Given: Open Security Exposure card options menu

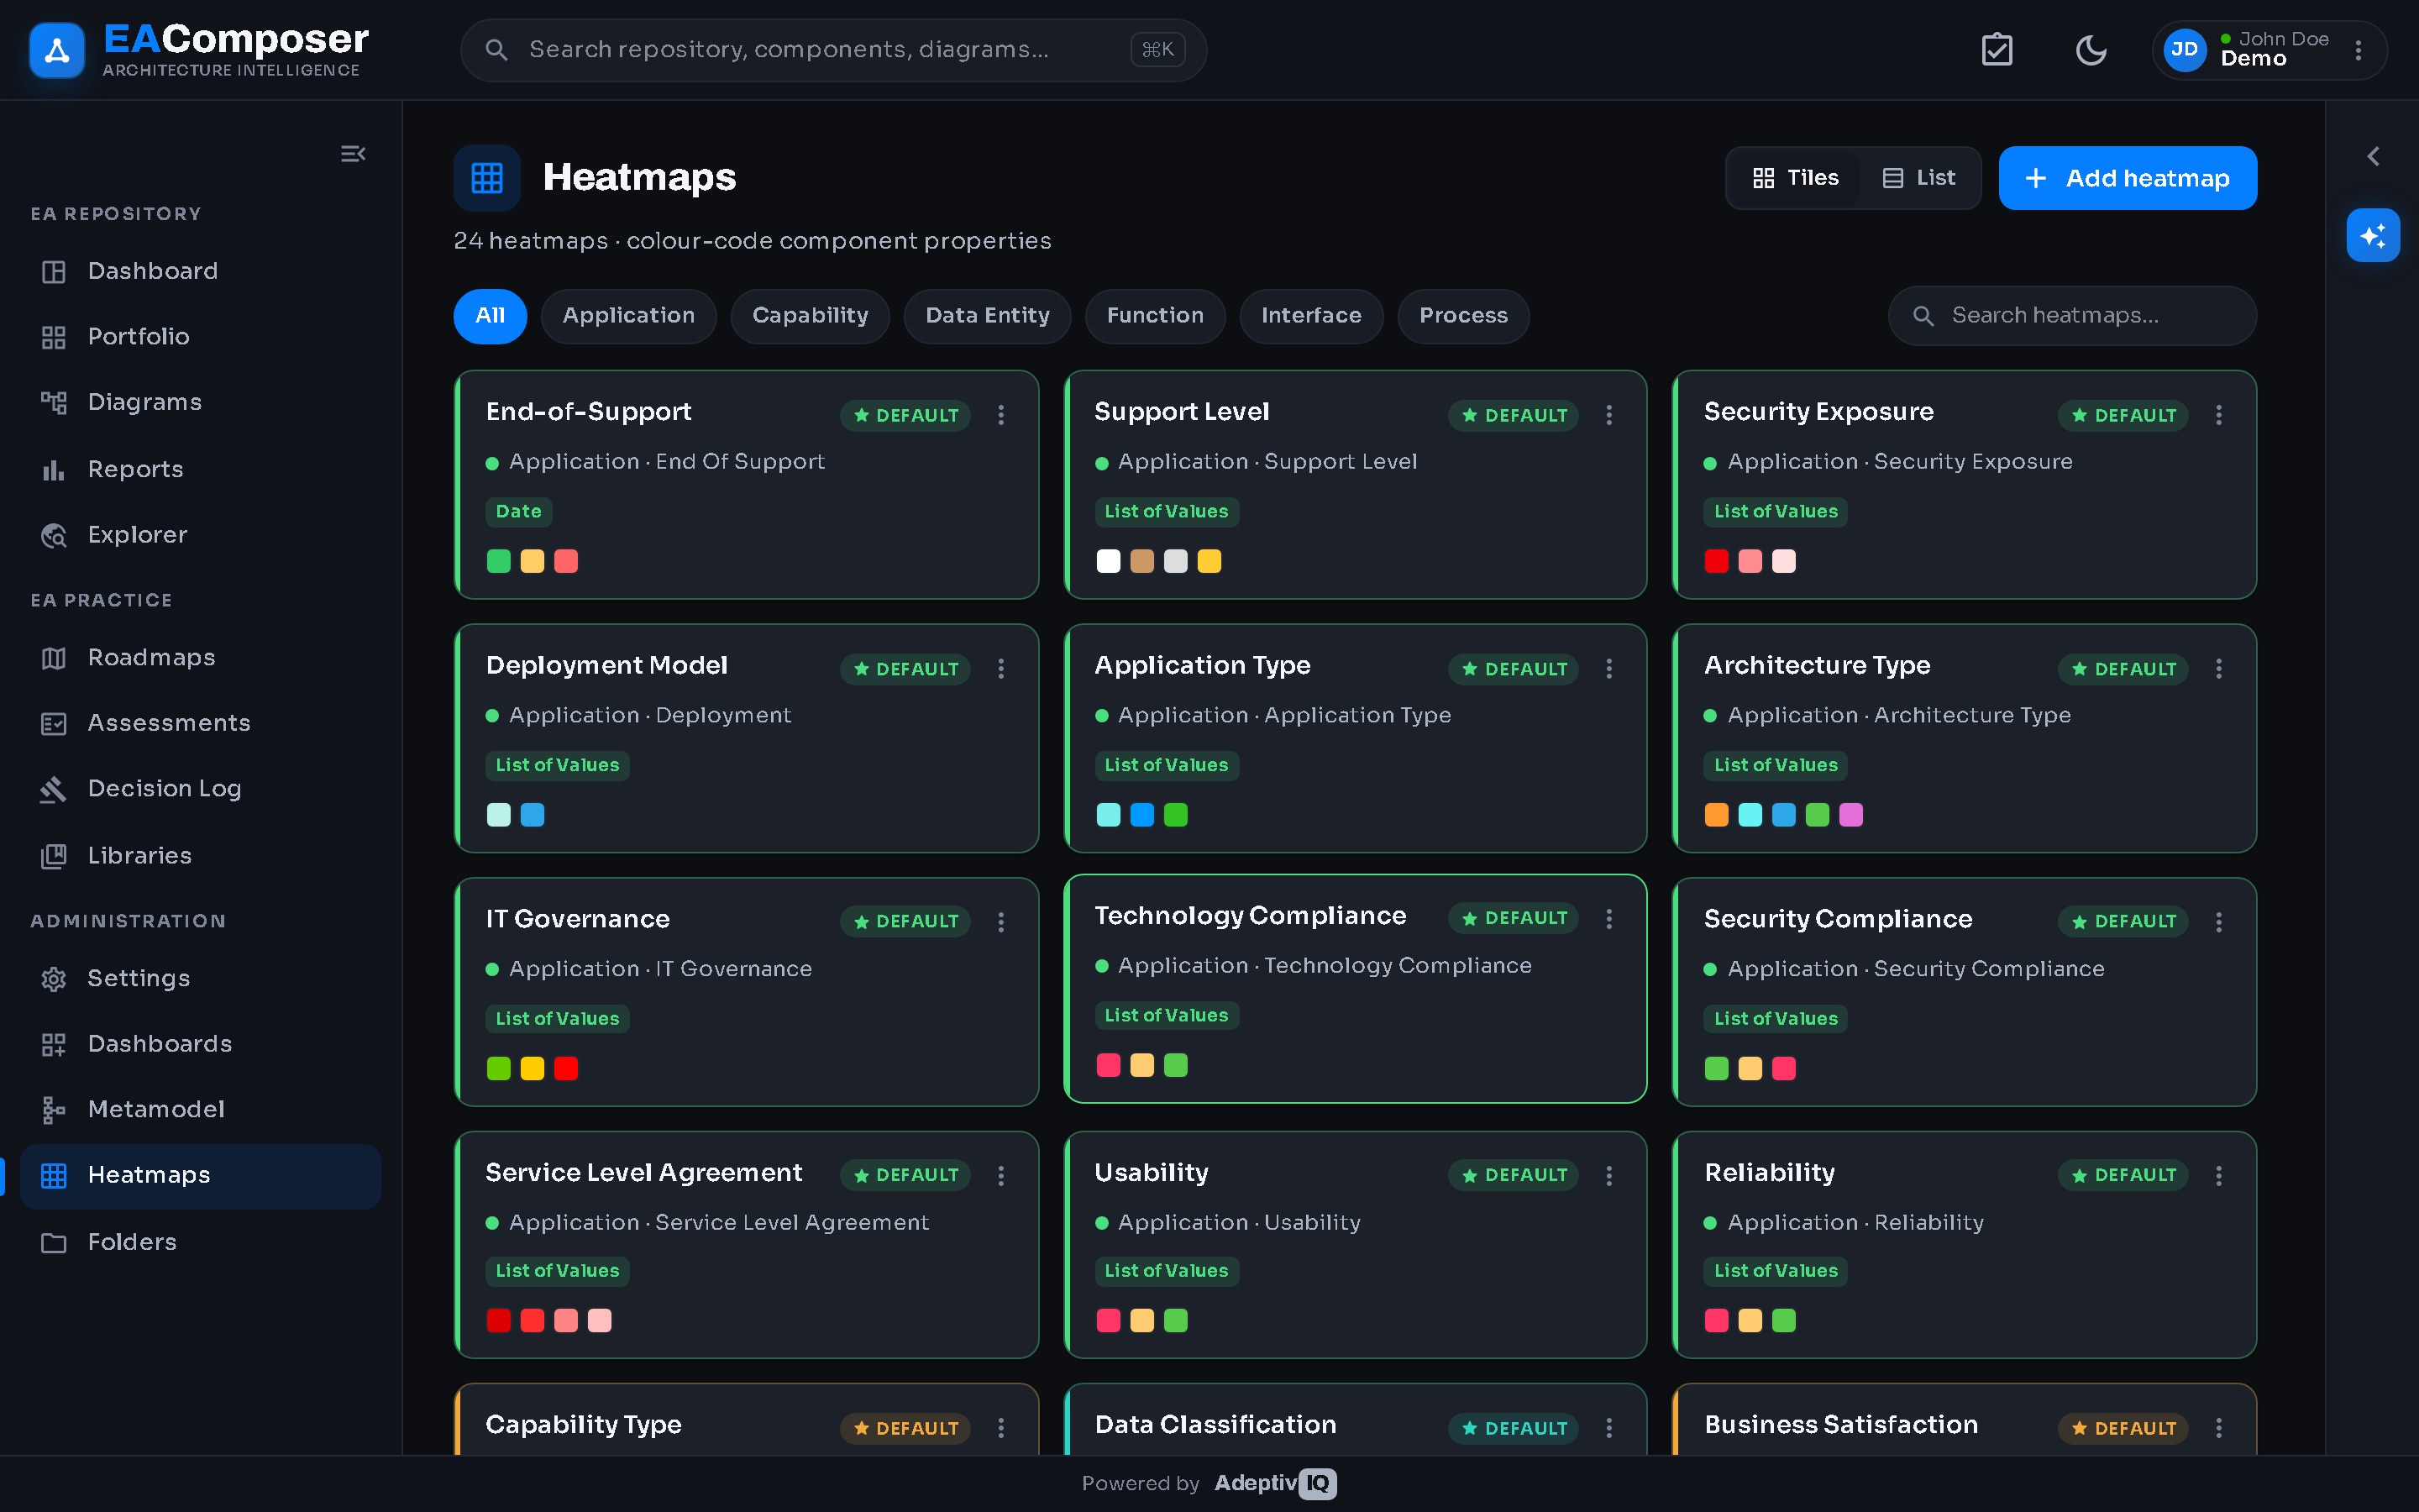Looking at the screenshot, I should point(2218,415).
